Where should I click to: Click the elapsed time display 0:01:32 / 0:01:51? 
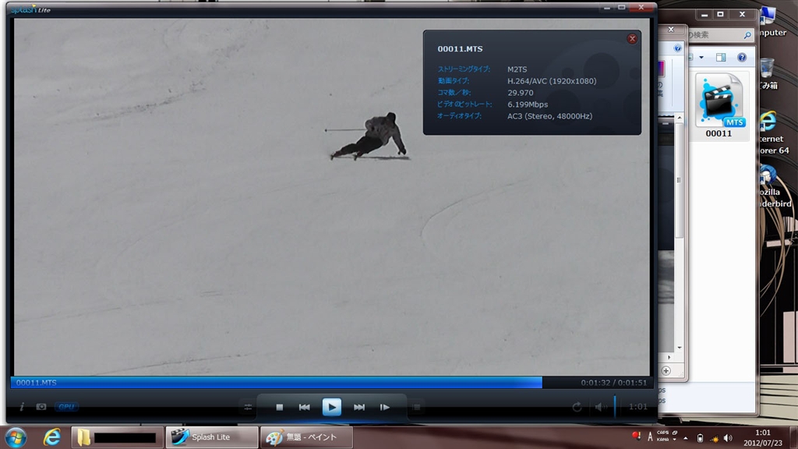(x=614, y=382)
